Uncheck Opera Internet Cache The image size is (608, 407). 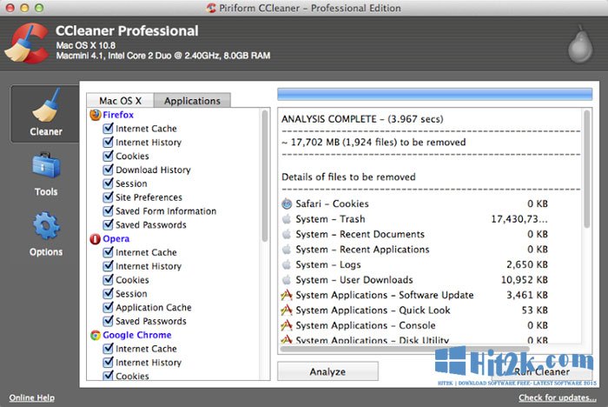109,252
